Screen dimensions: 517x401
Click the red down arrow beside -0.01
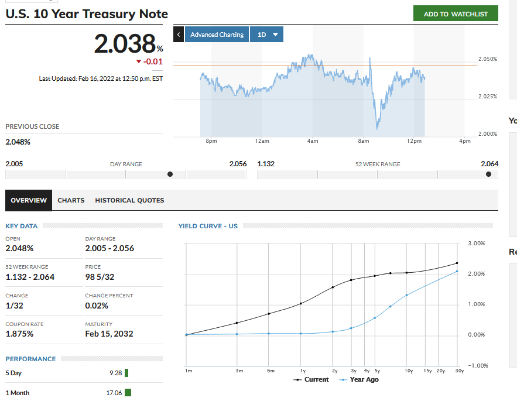[139, 61]
